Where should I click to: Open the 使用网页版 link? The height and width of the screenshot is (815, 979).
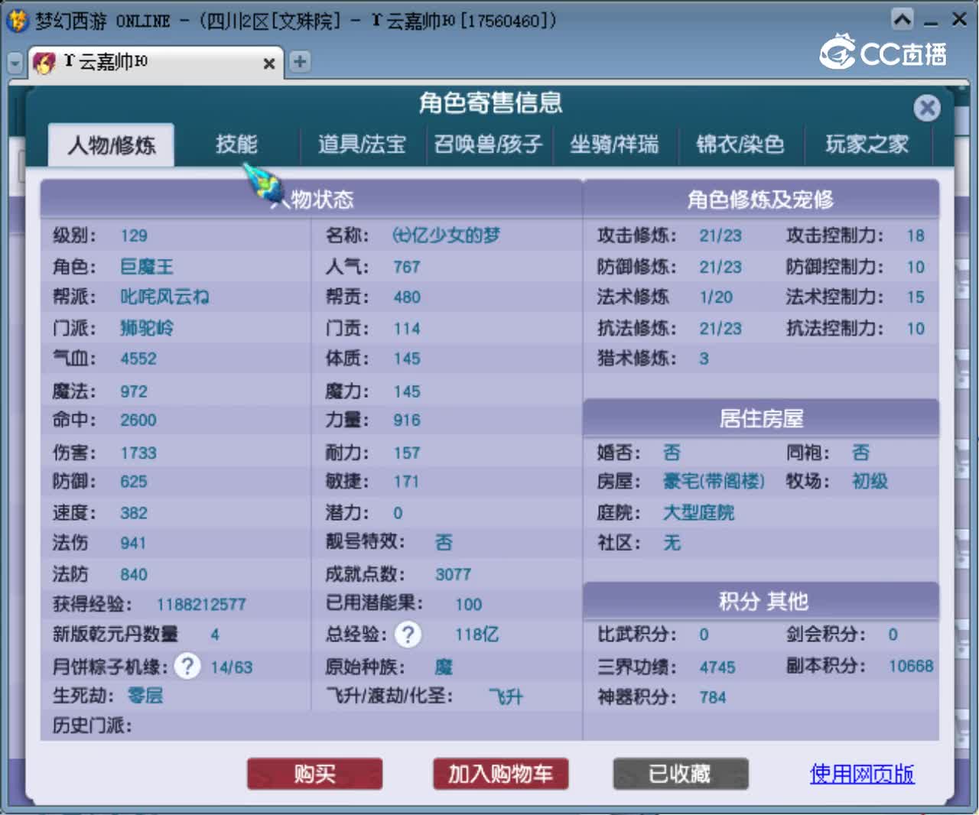click(x=862, y=774)
